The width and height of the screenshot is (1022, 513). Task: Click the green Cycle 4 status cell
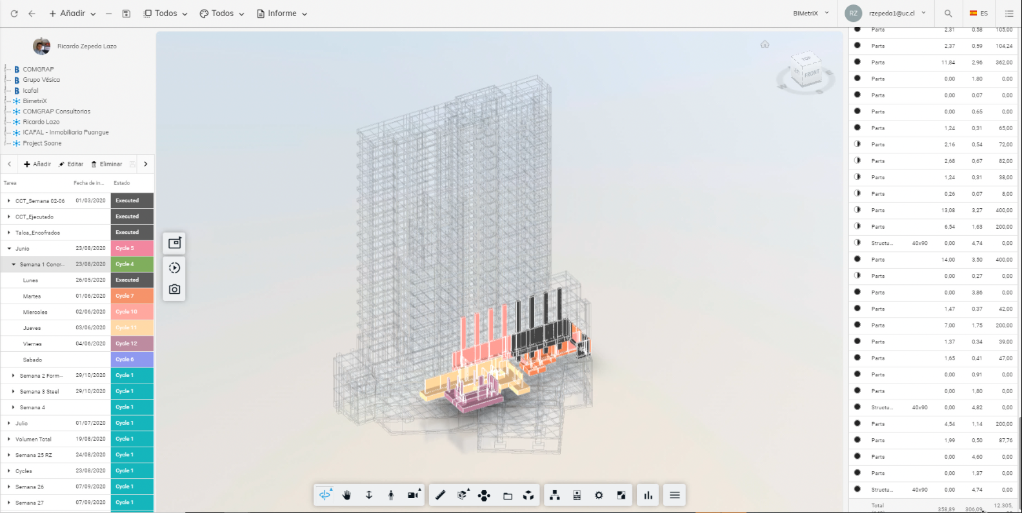(132, 264)
